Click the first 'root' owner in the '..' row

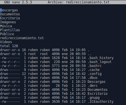pos(32,54)
